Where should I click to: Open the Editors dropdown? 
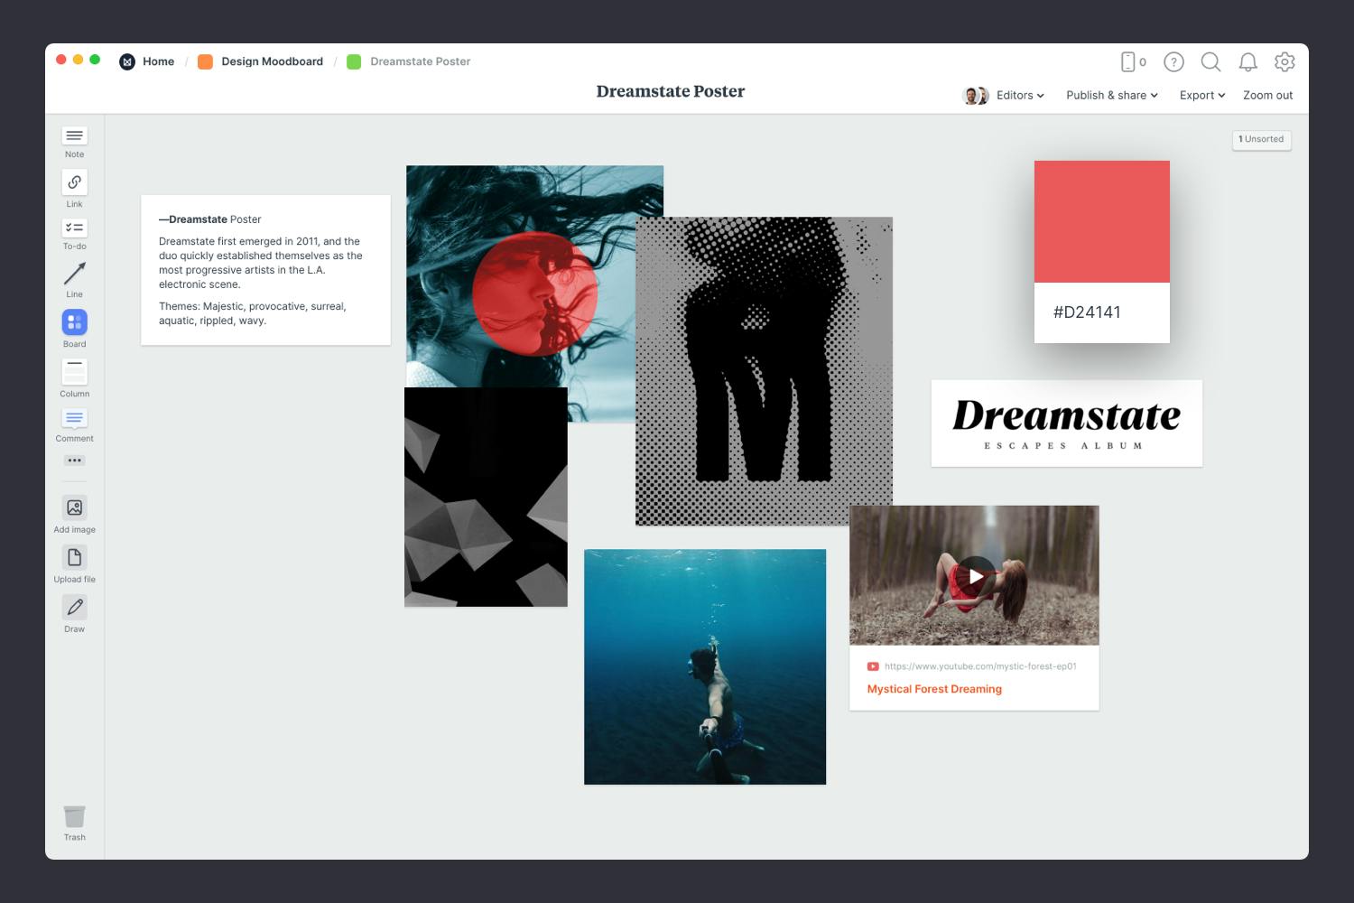1018,95
